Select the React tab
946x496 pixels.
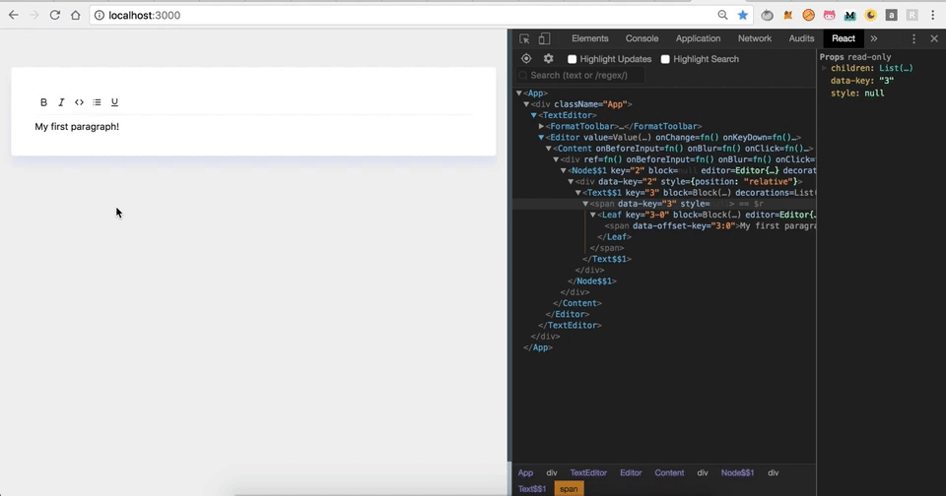pyautogui.click(x=844, y=38)
